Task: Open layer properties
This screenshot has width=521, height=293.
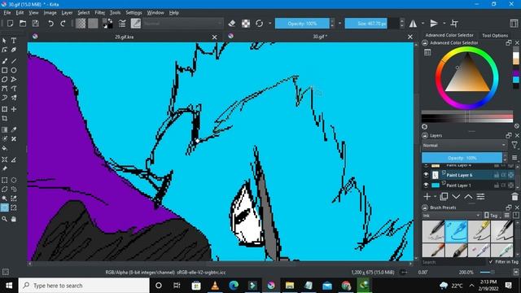Action: click(480, 197)
